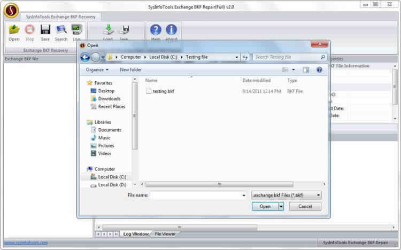This screenshot has height=250, width=401.
Task: Click the File name input field
Action: pyautogui.click(x=196, y=196)
